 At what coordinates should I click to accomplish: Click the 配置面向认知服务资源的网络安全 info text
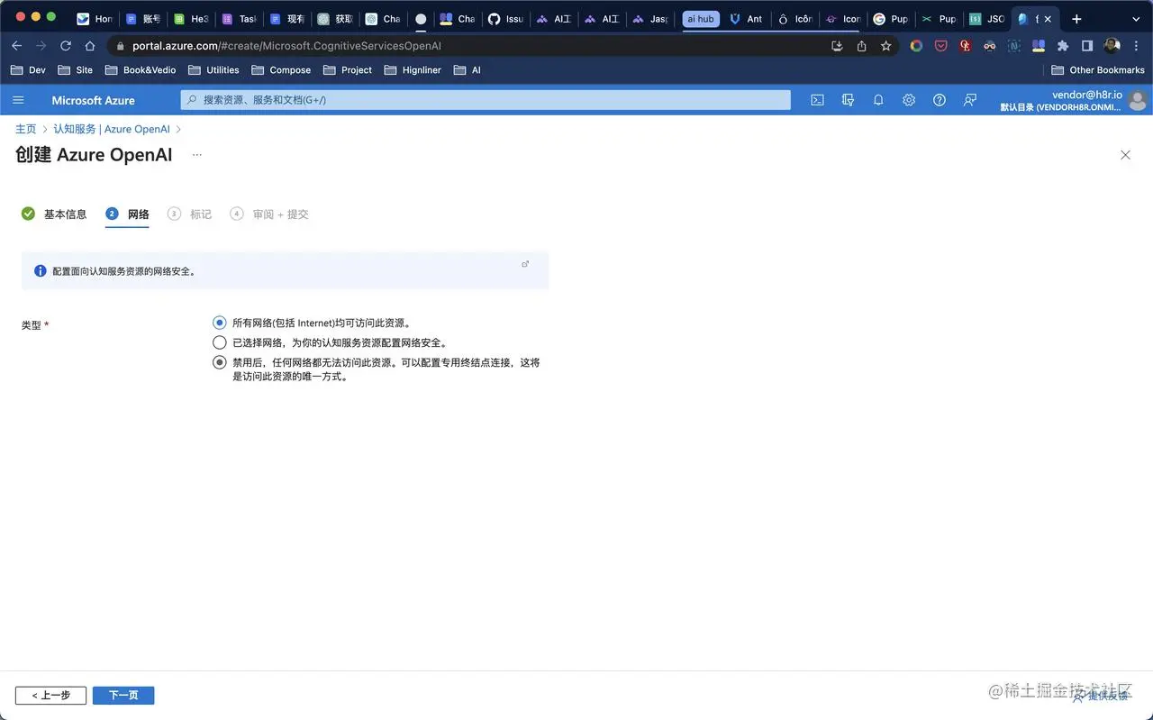coord(124,270)
